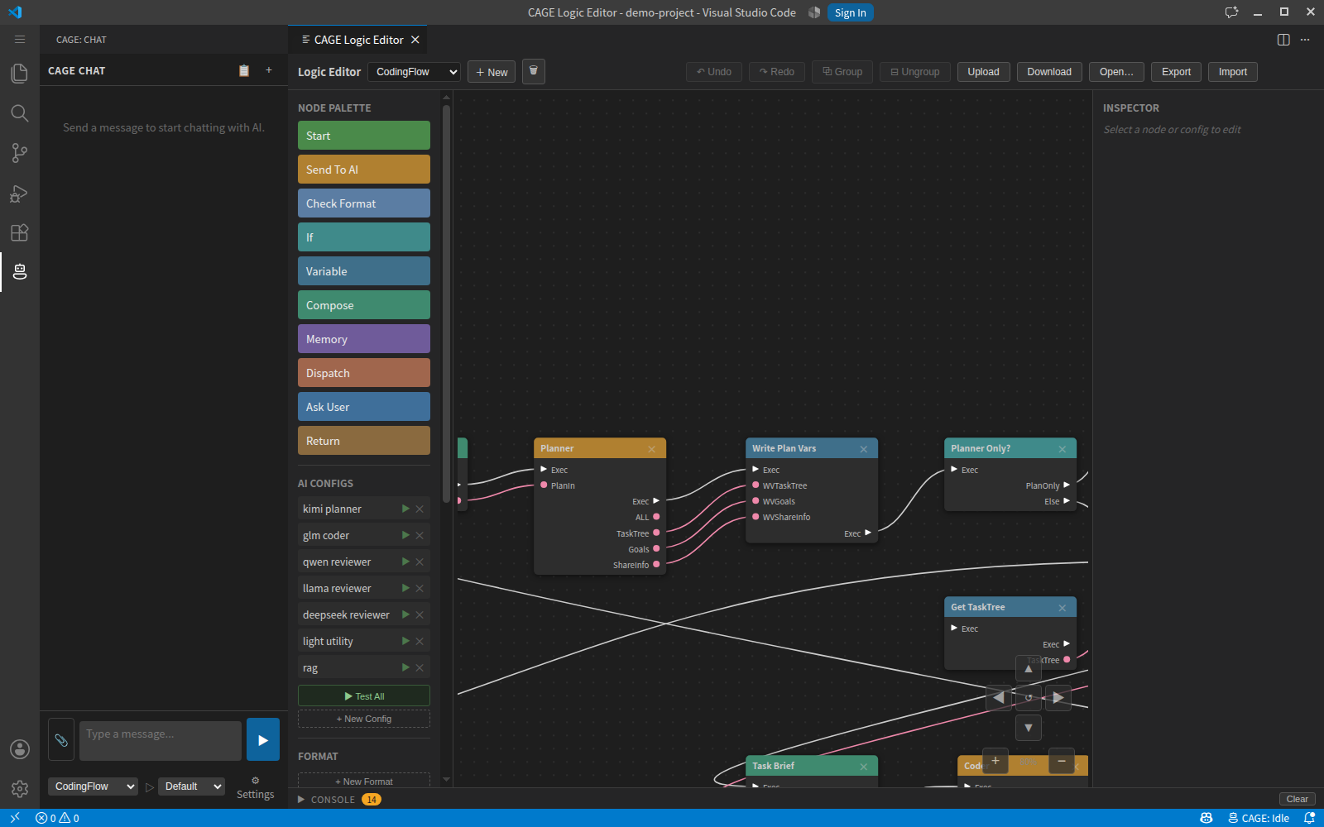Open the Default dropdown in chat panel

pyautogui.click(x=191, y=786)
